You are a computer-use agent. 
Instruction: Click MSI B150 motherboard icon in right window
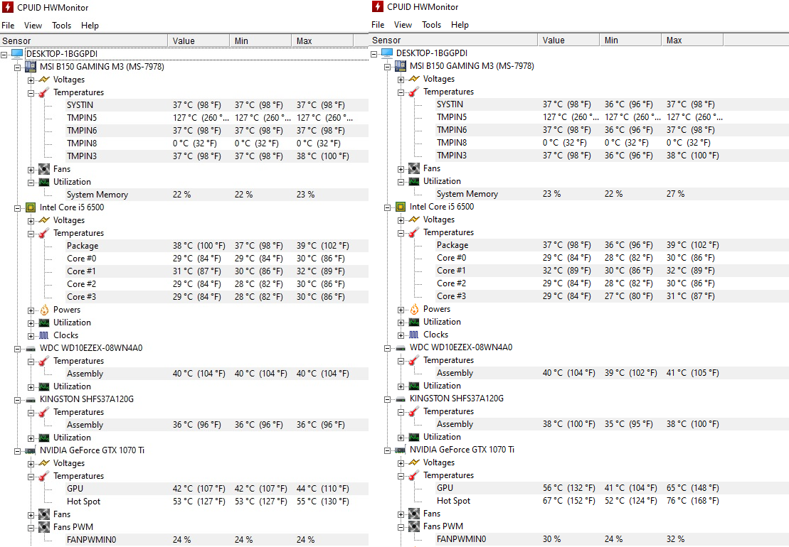coord(401,66)
